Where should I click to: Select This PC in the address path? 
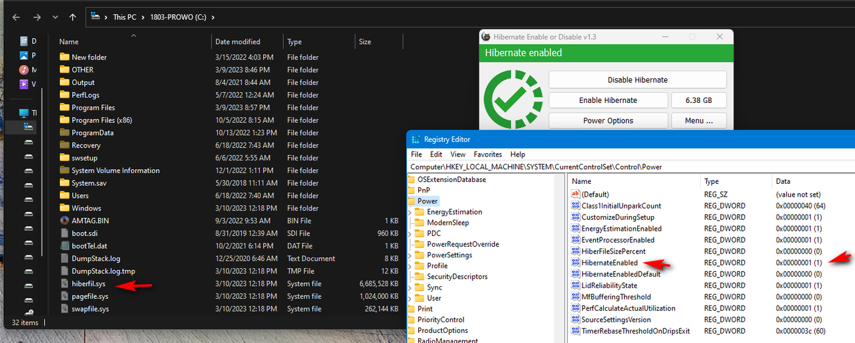click(125, 17)
